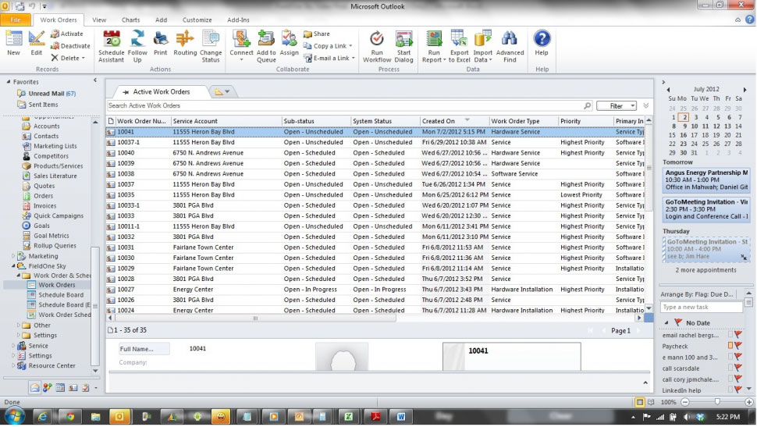Click the Type a new task field
The width and height of the screenshot is (757, 427).
click(x=701, y=307)
